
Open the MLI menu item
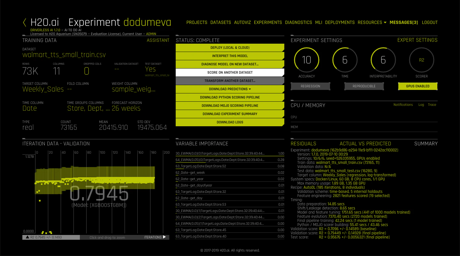(318, 22)
